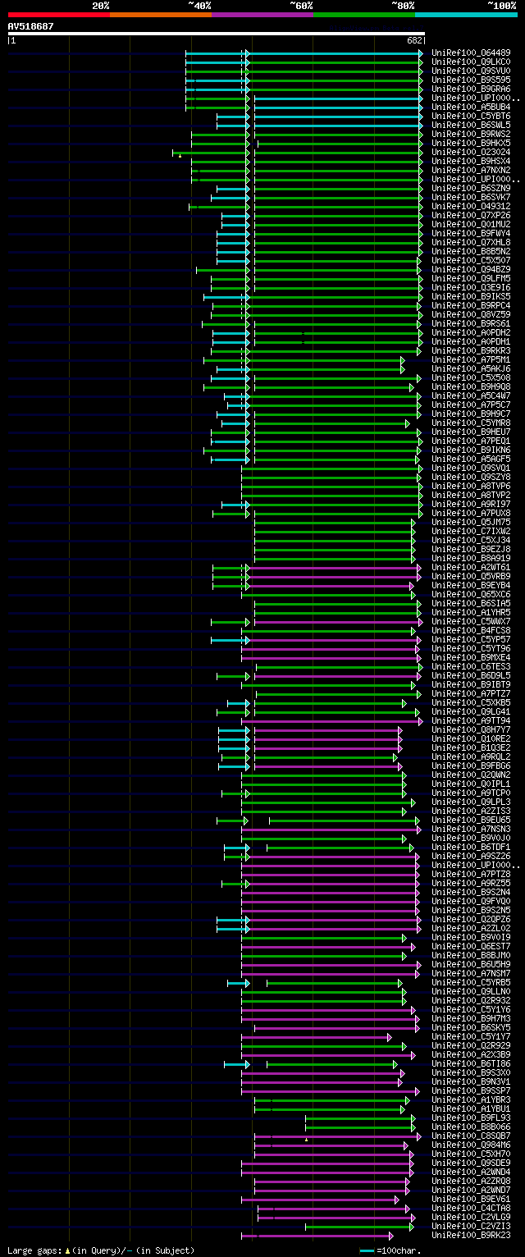Screen dimensions: 525x1257
Task: Select hit UniRef100_C5X507
Action: click(471, 260)
